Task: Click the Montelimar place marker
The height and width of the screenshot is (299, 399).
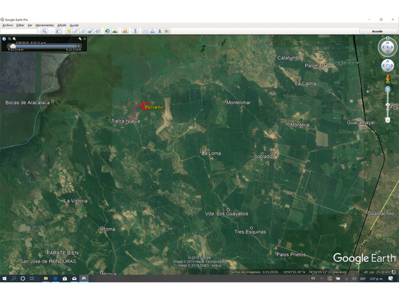Action: point(226,101)
